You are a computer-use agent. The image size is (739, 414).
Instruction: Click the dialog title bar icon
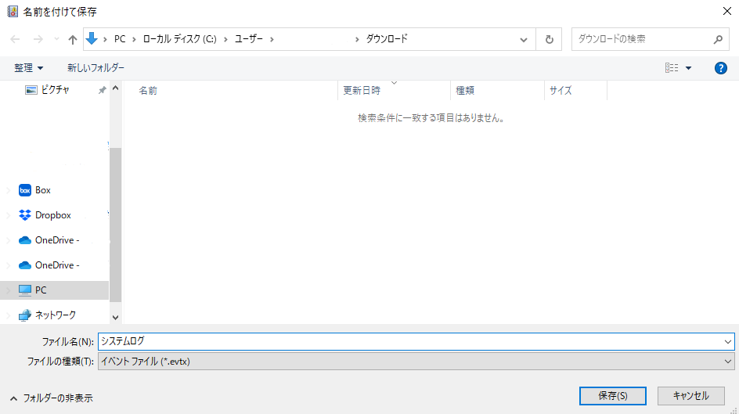pos(13,11)
